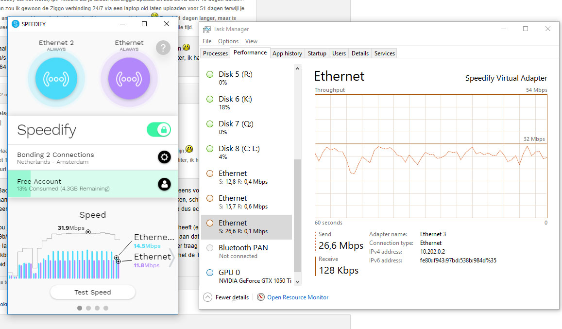Click the purple Ethernet connection bubble
The height and width of the screenshot is (329, 562).
129,79
